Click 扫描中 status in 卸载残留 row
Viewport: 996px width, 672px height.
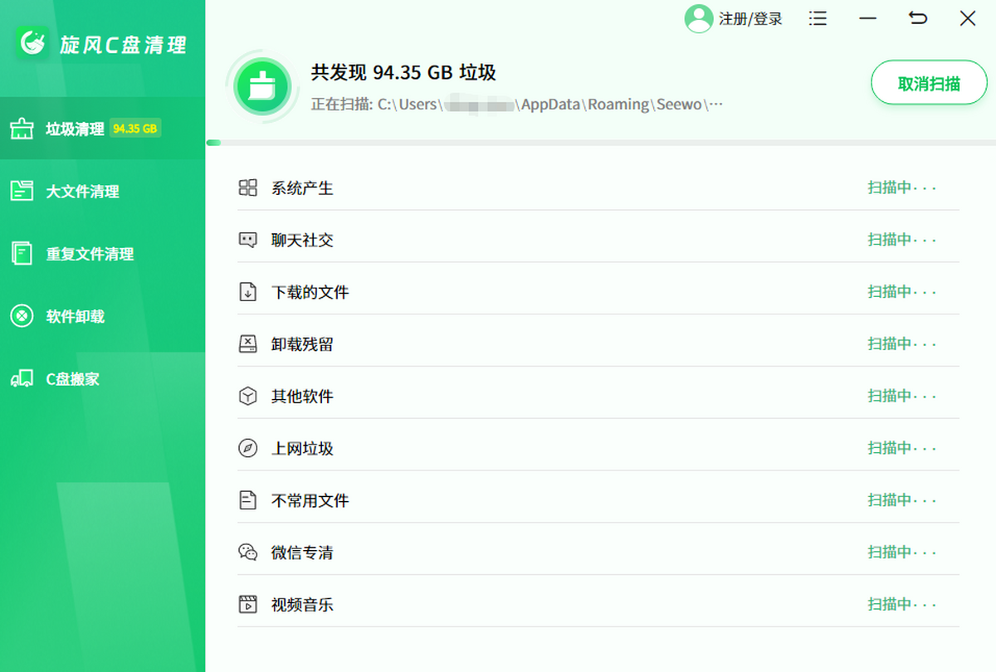click(x=902, y=344)
